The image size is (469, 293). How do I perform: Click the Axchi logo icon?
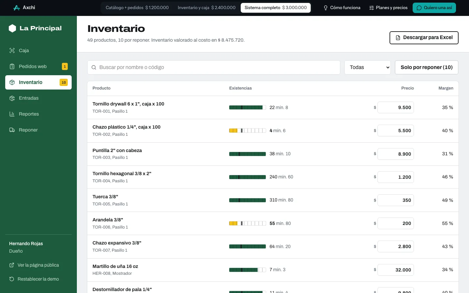(17, 7)
